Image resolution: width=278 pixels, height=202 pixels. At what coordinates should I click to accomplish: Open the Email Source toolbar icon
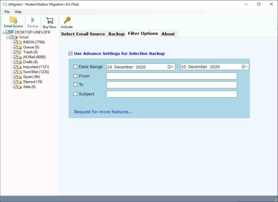pos(13,20)
